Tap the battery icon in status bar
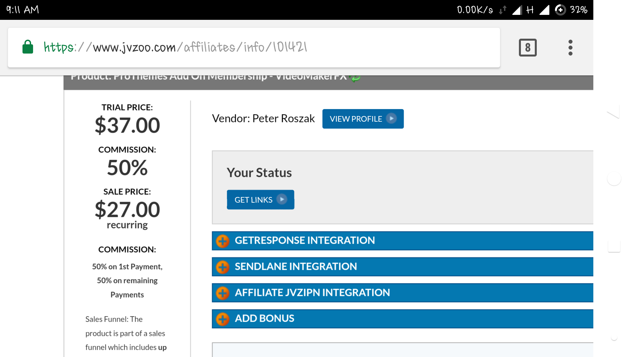 point(560,10)
